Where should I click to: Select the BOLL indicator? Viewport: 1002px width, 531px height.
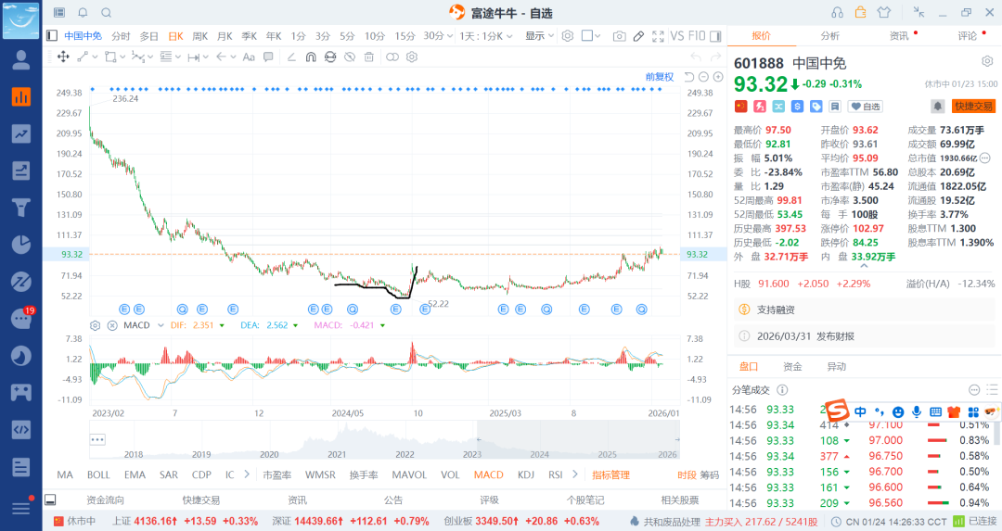[98, 474]
